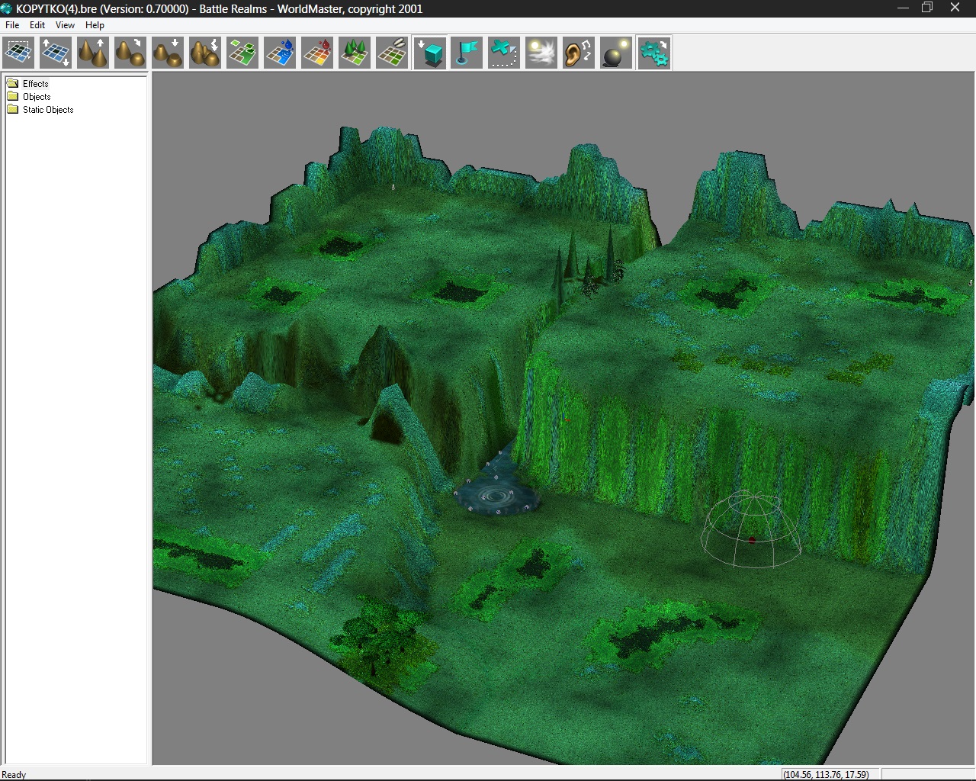Activate the place object cube tool
The image size is (976, 781).
pos(430,53)
